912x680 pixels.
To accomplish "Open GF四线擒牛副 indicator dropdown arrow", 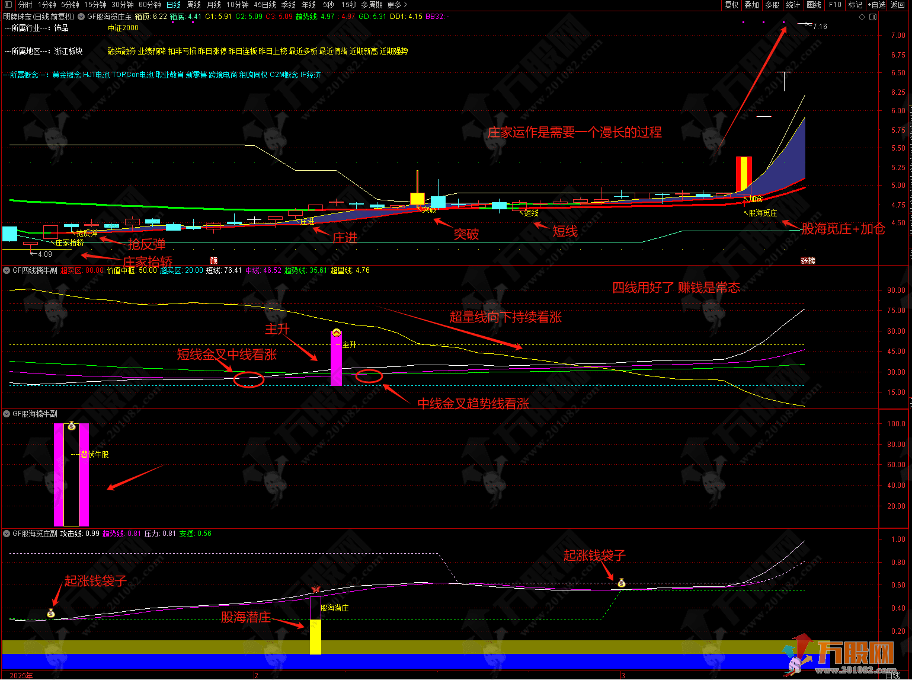I will (7, 270).
